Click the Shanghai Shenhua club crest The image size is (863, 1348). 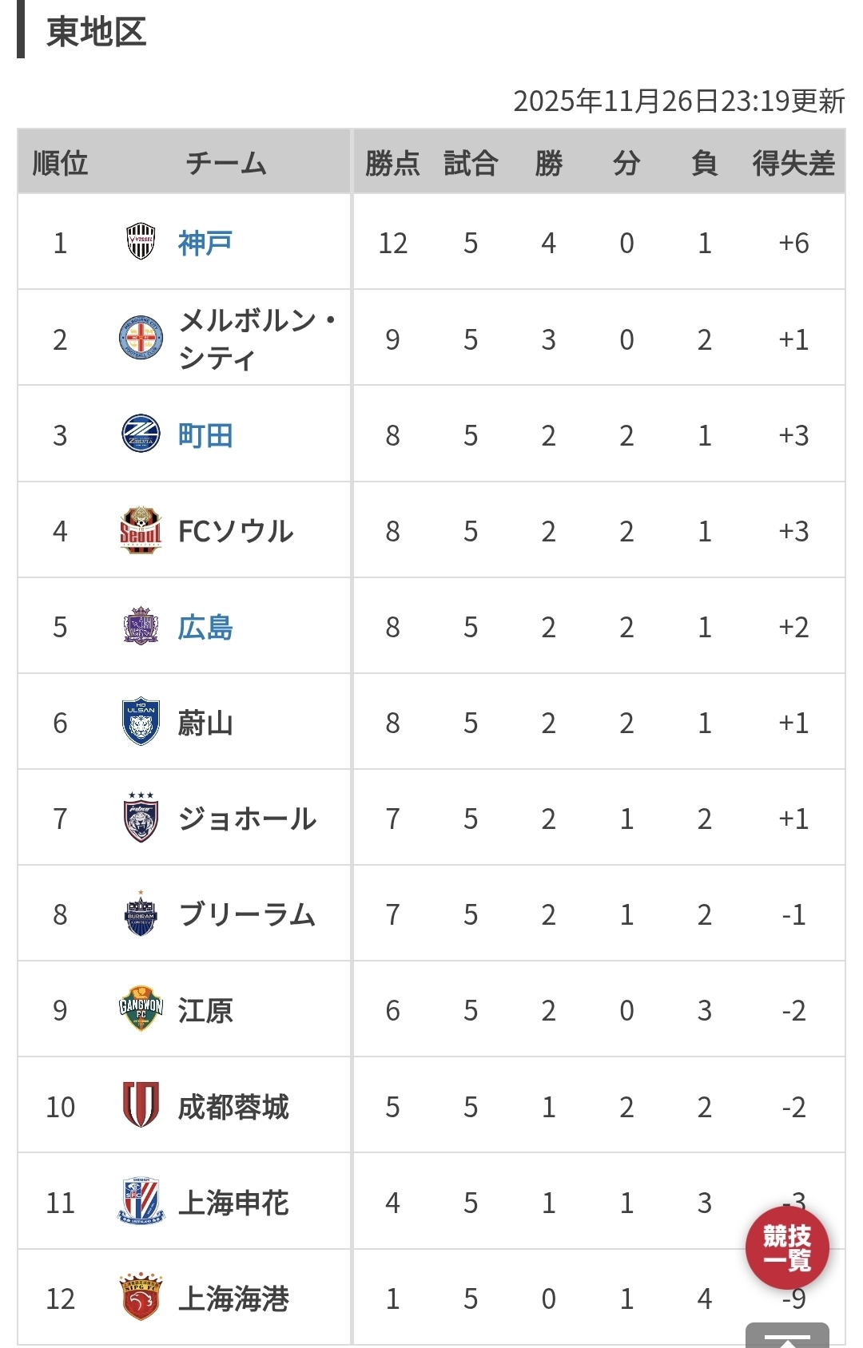(141, 1201)
